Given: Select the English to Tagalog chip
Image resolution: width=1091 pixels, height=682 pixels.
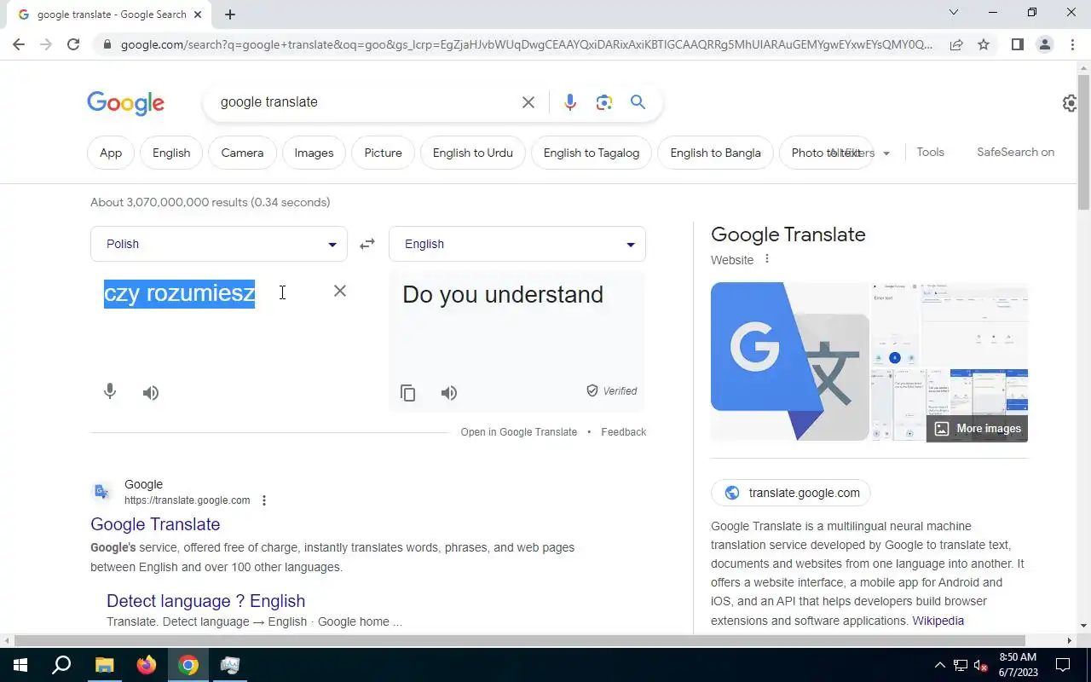Looking at the screenshot, I should tap(592, 153).
